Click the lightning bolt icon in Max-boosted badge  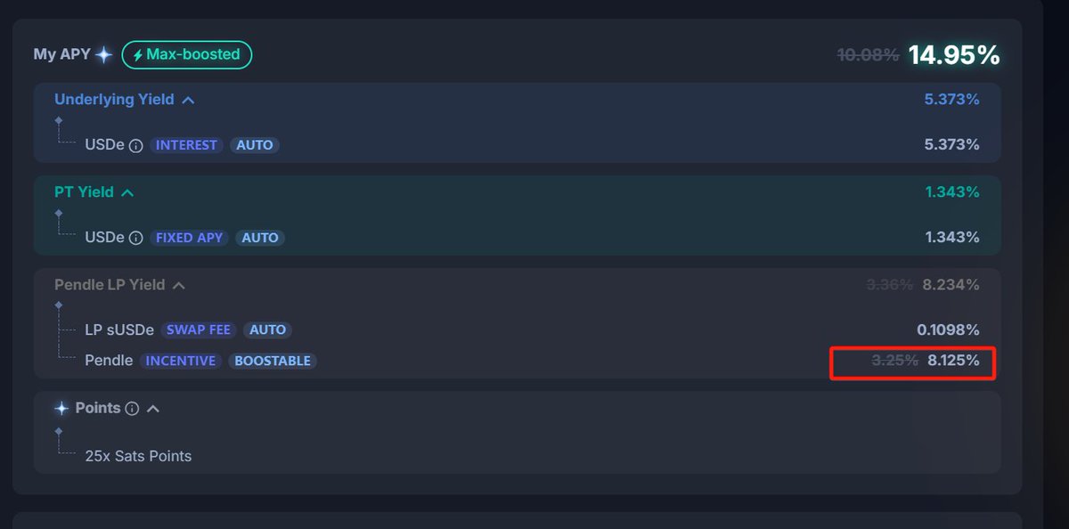click(x=137, y=55)
